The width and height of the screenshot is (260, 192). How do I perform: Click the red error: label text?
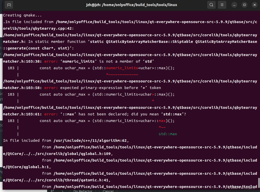tap(51, 61)
